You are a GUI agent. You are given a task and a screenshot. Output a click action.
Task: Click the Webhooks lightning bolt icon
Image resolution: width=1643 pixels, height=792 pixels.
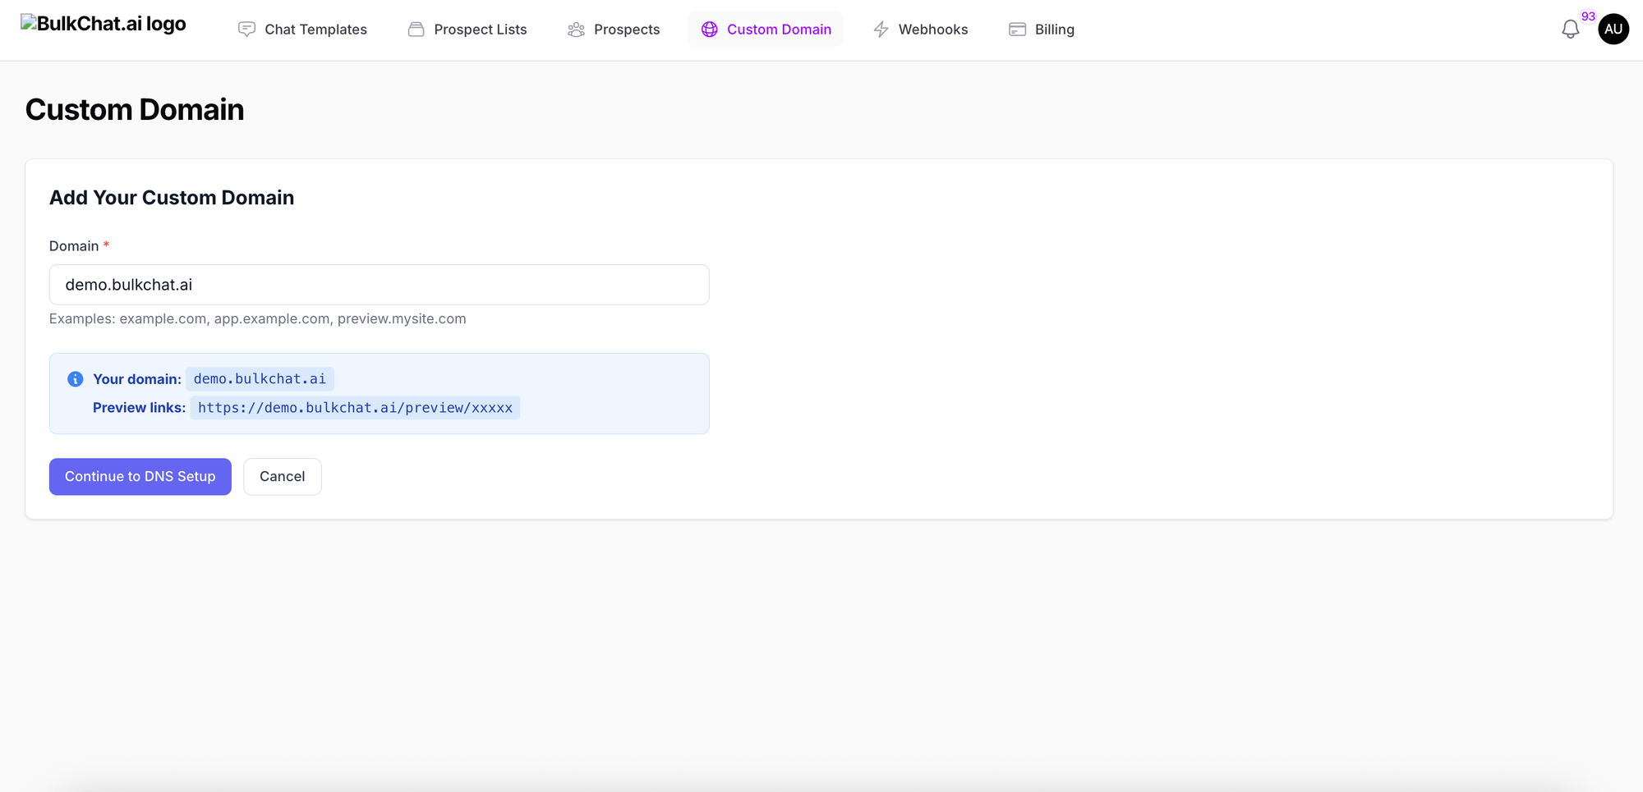click(881, 30)
